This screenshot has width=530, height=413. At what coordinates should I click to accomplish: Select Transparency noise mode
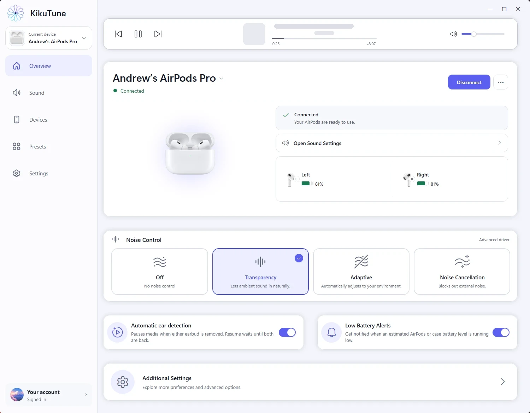260,272
